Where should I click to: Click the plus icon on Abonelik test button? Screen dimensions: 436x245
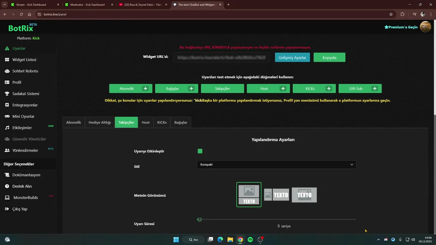145,88
